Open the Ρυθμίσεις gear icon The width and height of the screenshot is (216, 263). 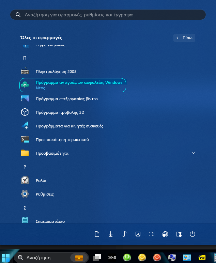tap(25, 194)
